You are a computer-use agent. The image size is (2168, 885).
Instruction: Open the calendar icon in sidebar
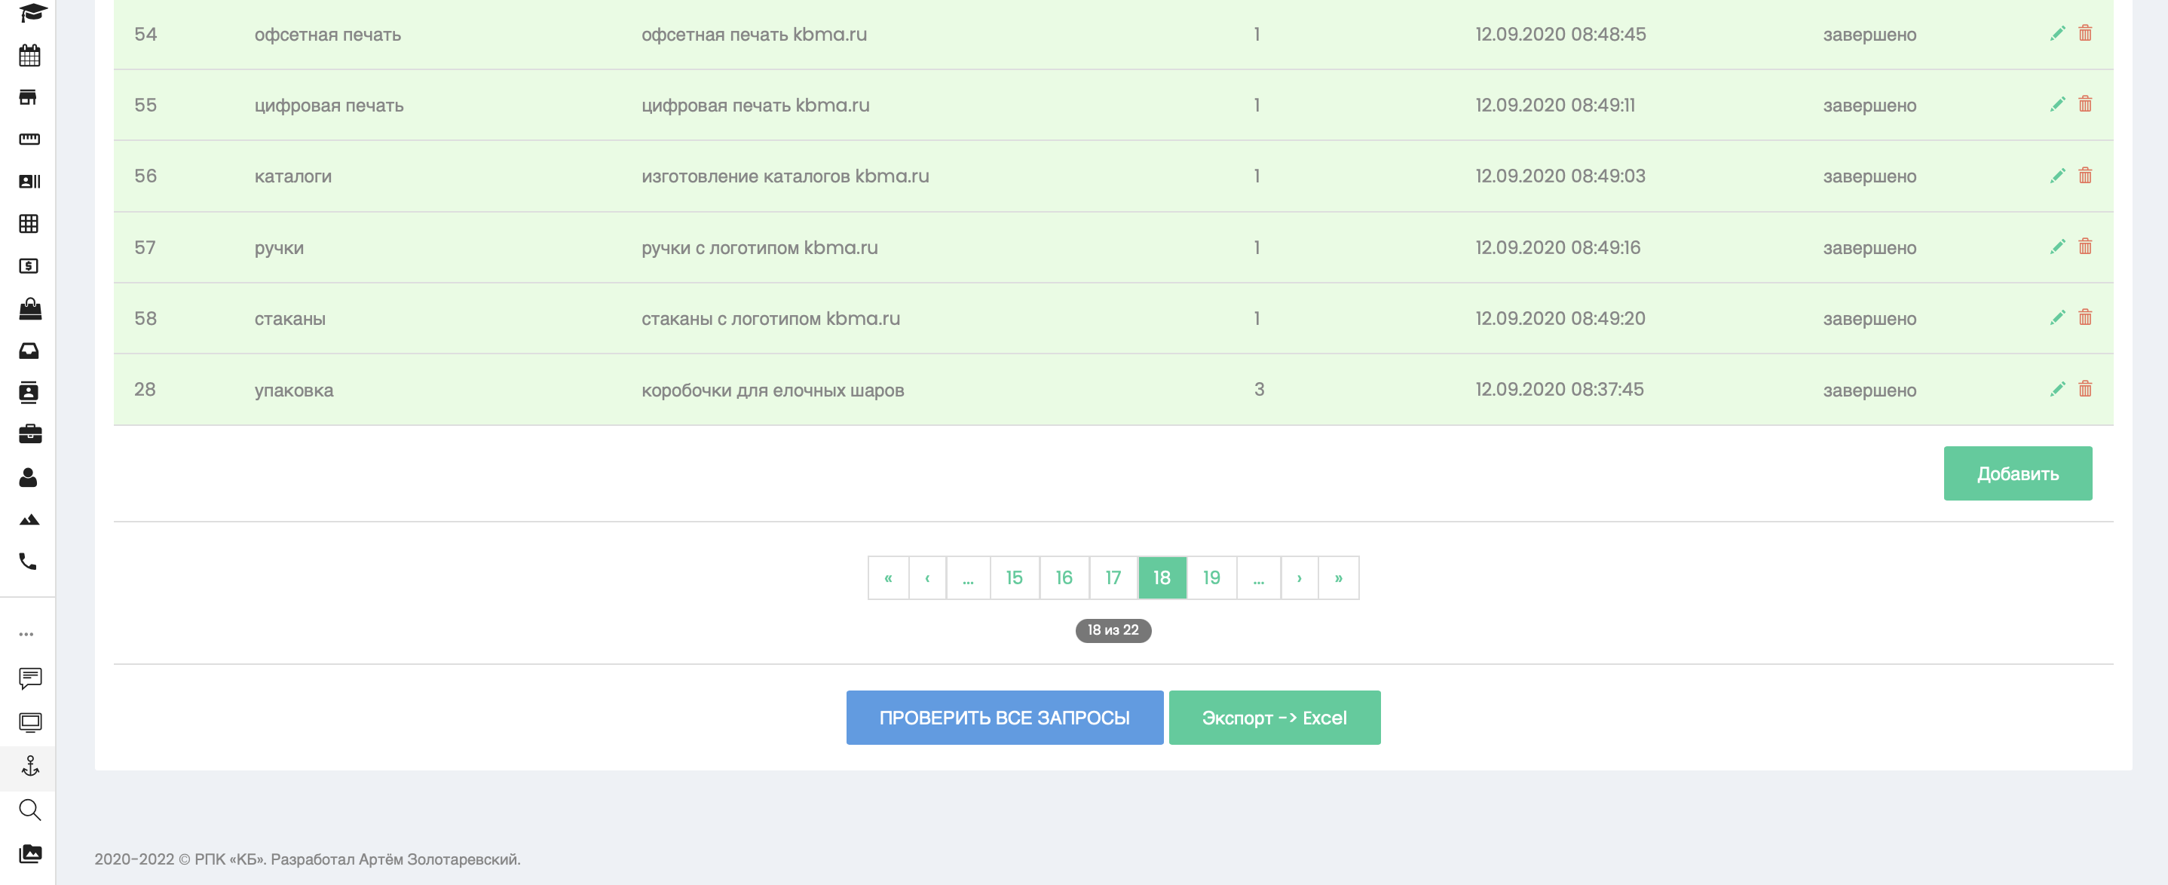pyautogui.click(x=29, y=56)
